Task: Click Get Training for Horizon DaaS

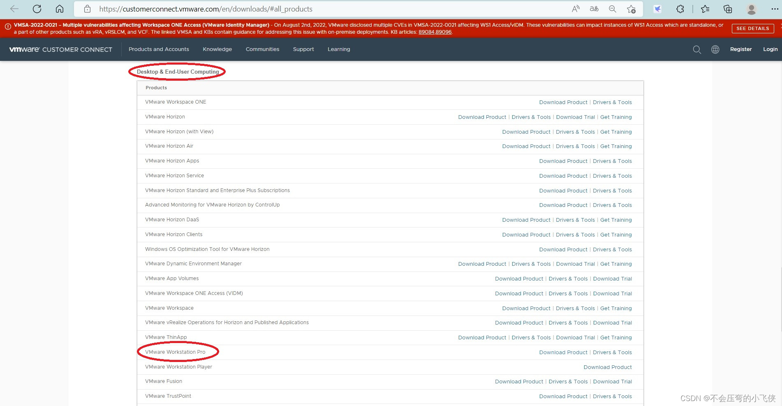Action: coord(616,220)
